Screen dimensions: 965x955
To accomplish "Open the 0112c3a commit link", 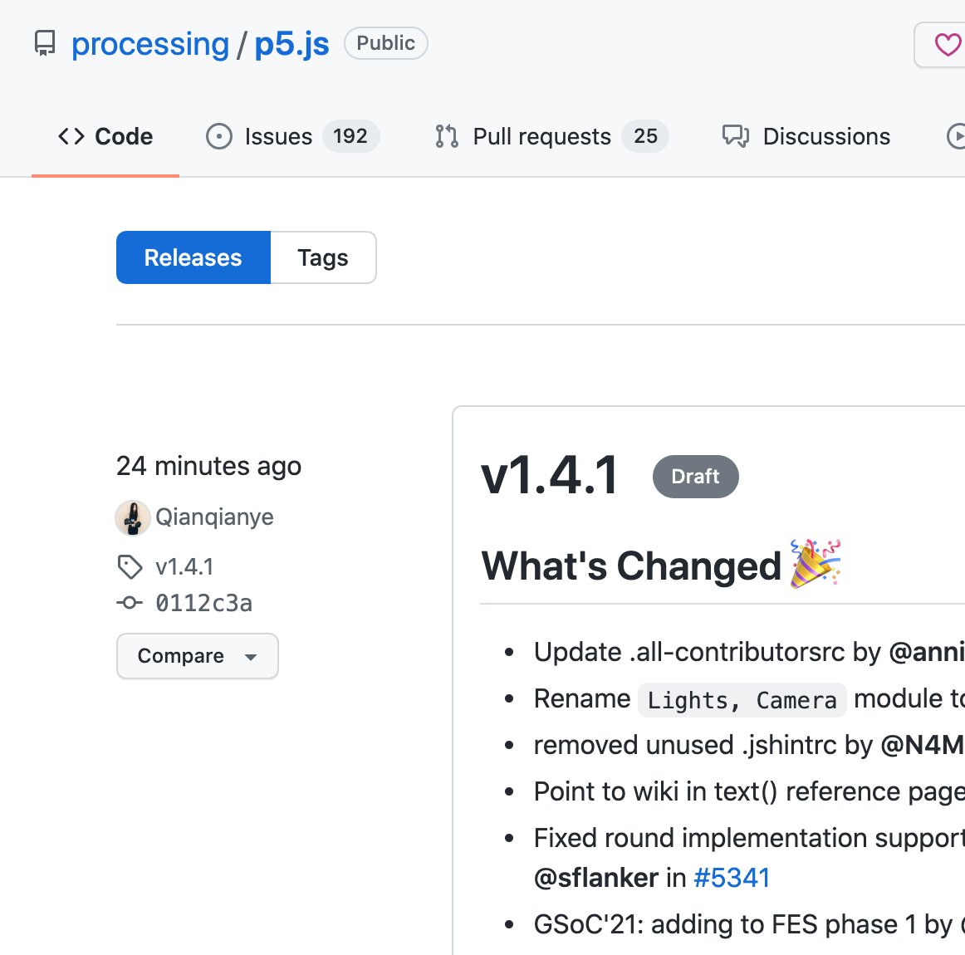I will point(203,603).
